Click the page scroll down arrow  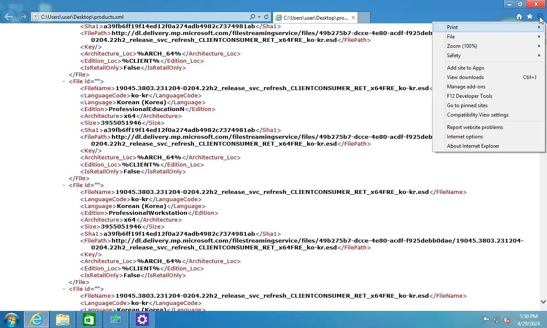(543, 302)
